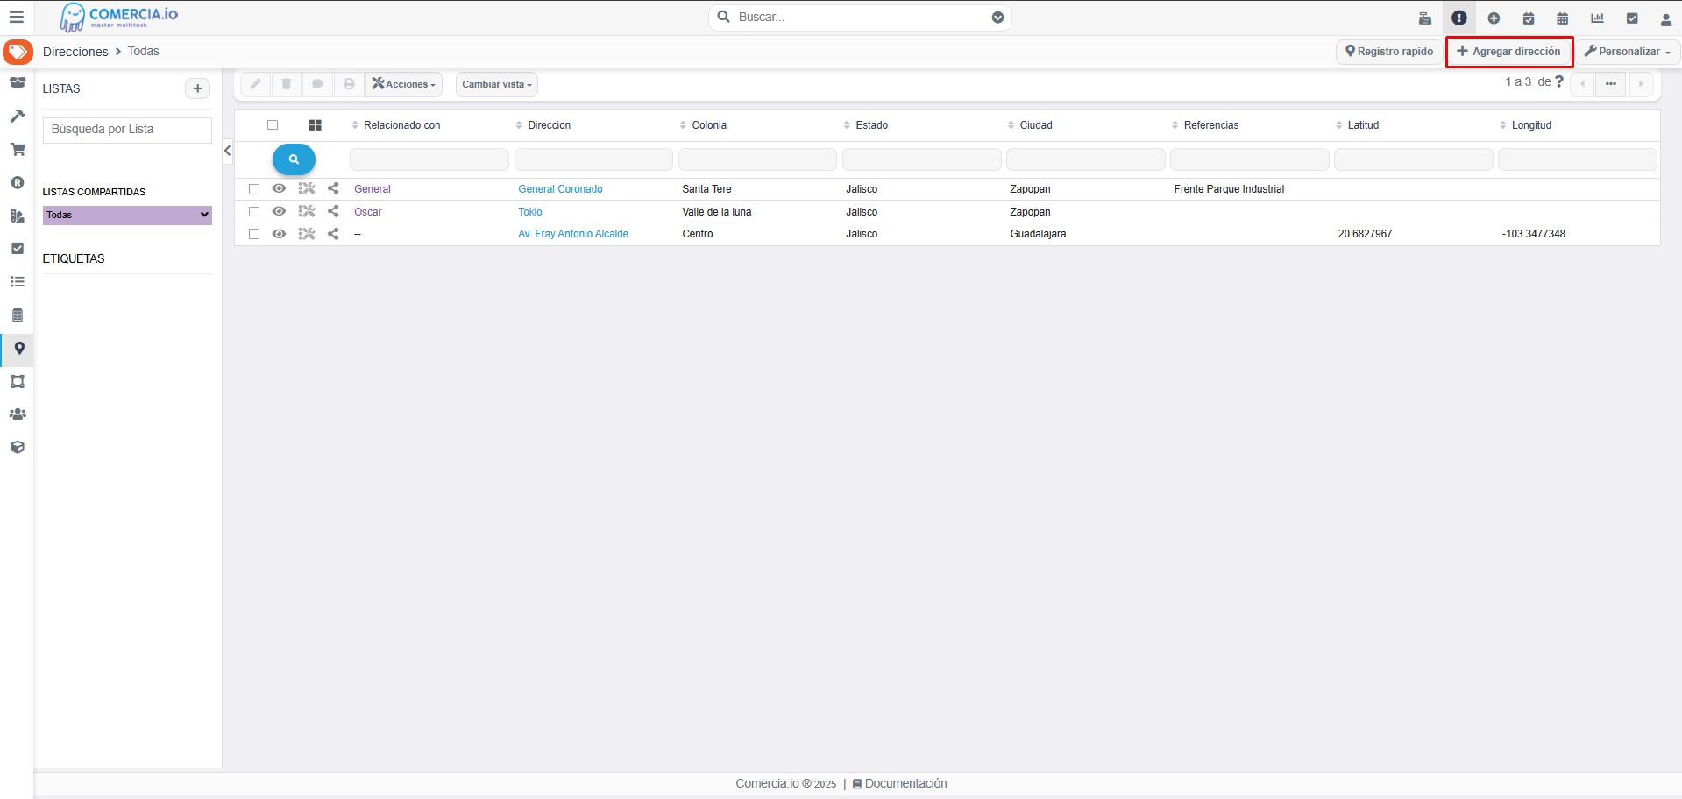Click the blue search filter button
The image size is (1682, 799).
pyautogui.click(x=294, y=159)
